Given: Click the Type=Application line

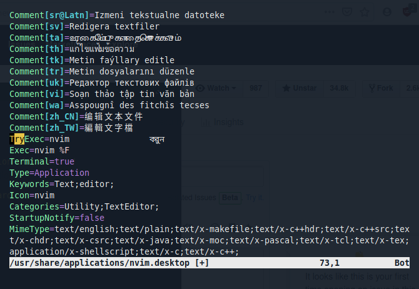Looking at the screenshot, I should 49,173.
